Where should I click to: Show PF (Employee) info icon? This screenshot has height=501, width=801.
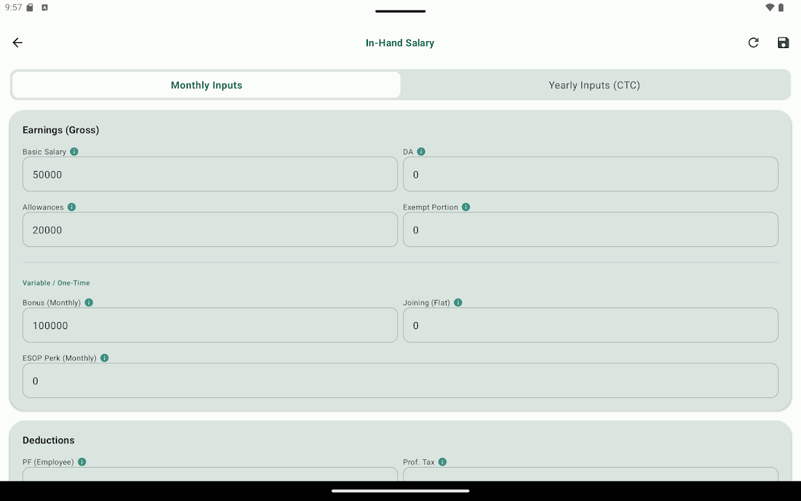82,462
